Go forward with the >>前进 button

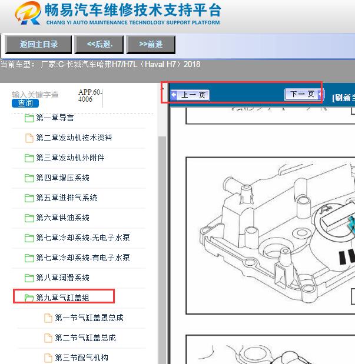click(151, 44)
